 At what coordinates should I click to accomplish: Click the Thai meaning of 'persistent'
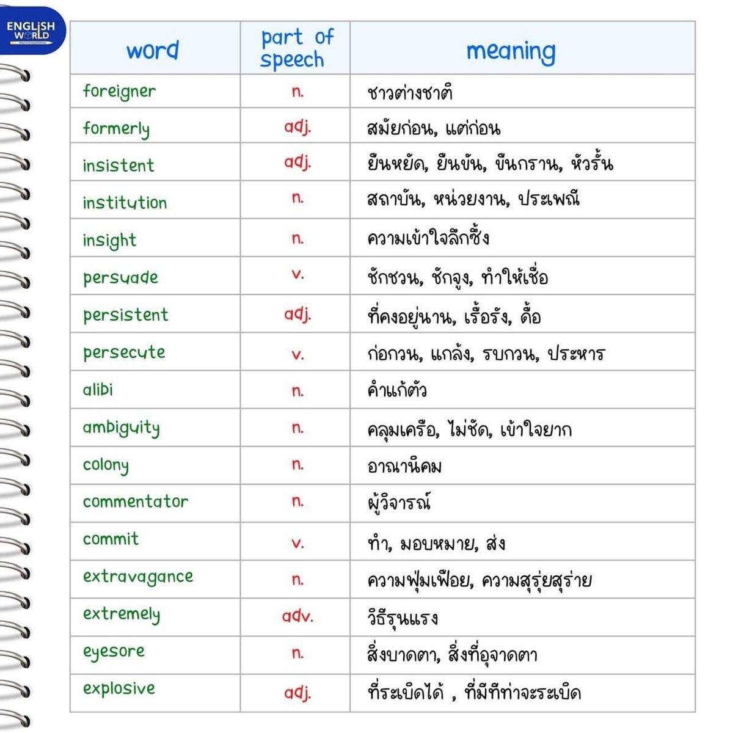(454, 316)
